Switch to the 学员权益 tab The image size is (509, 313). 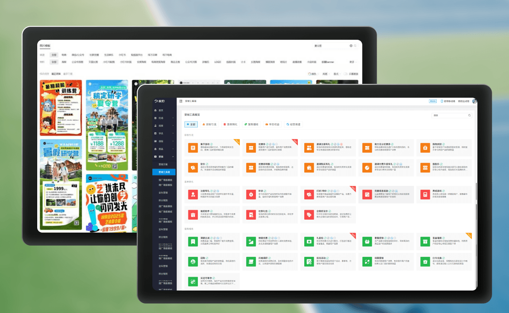pos(272,124)
